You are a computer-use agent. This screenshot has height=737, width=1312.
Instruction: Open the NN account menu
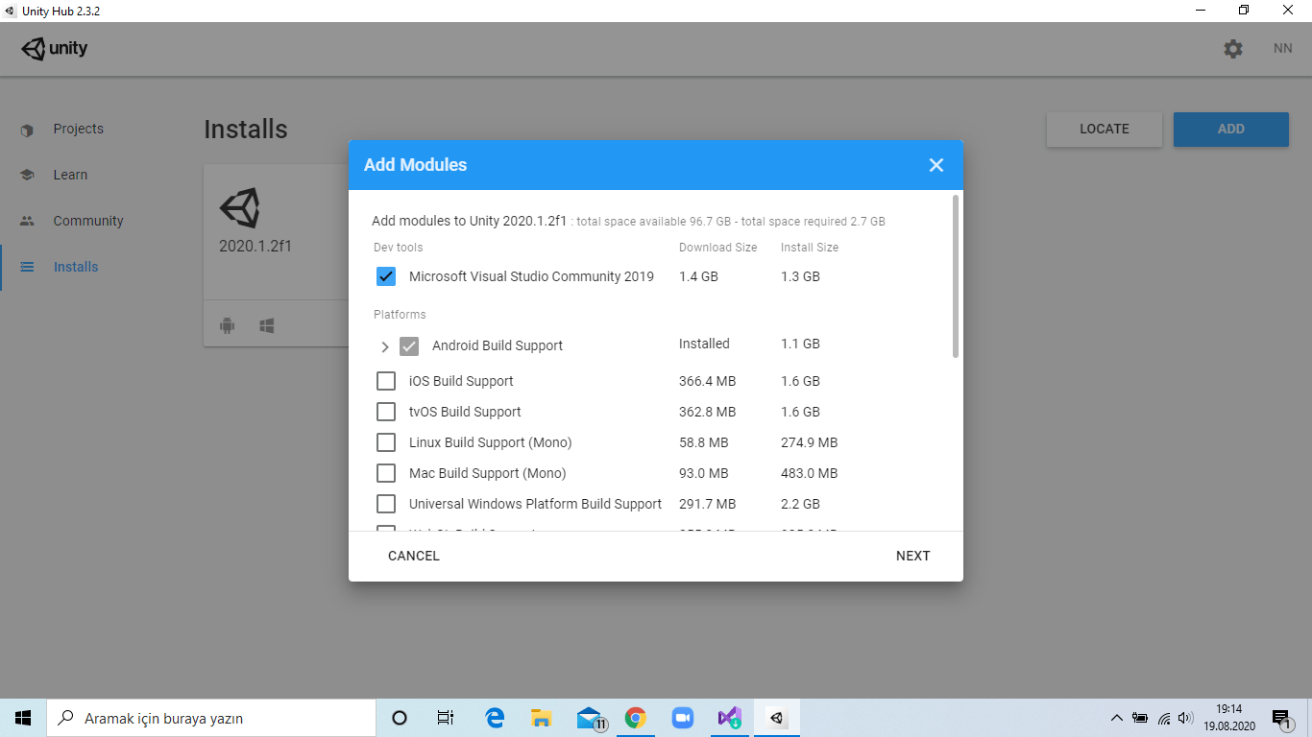1283,48
